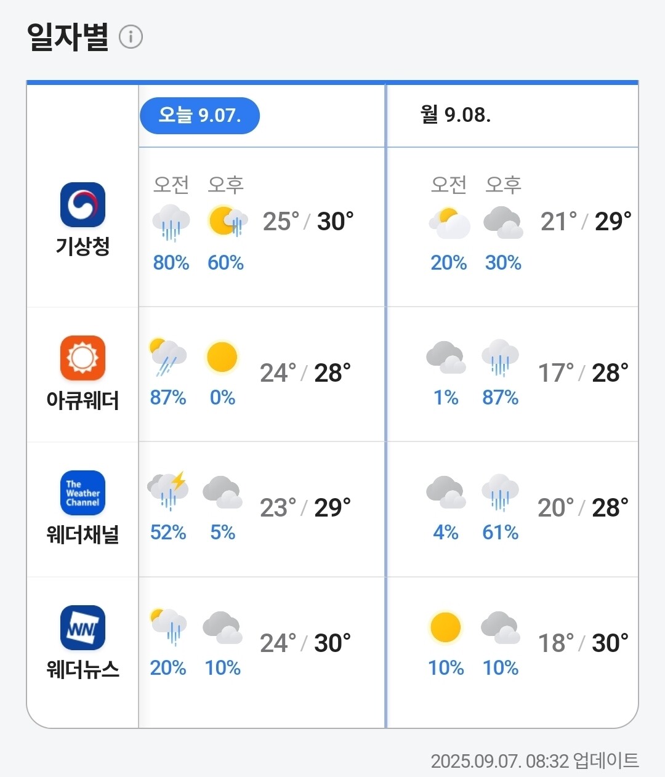
Task: Tap The Weather Channel logo
Action: pos(83,493)
